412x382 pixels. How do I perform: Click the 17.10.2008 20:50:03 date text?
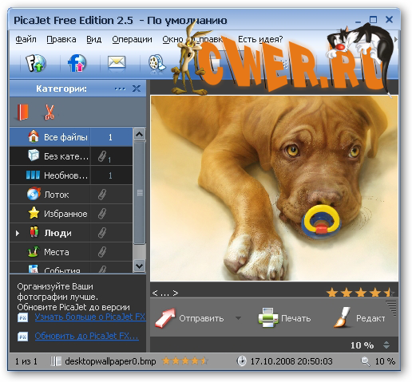[x=291, y=361]
